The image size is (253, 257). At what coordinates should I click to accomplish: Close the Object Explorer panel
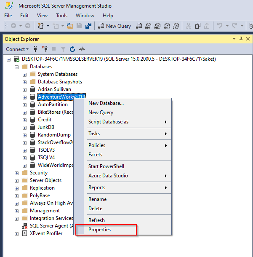coord(248,39)
